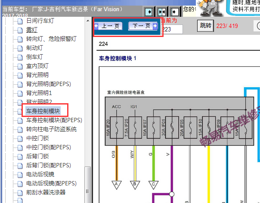The image size is (260, 203).
Task: Click the page icon next to 室内顶灯
Action: (20, 66)
